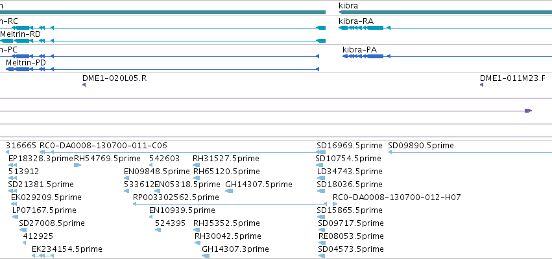
Task: Click the EK234154.5prime EST feature
Action: coord(43,256)
